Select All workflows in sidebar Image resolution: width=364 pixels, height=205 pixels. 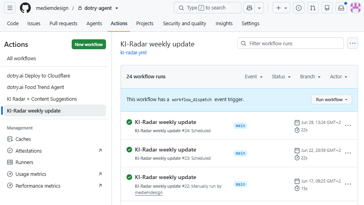55,59
